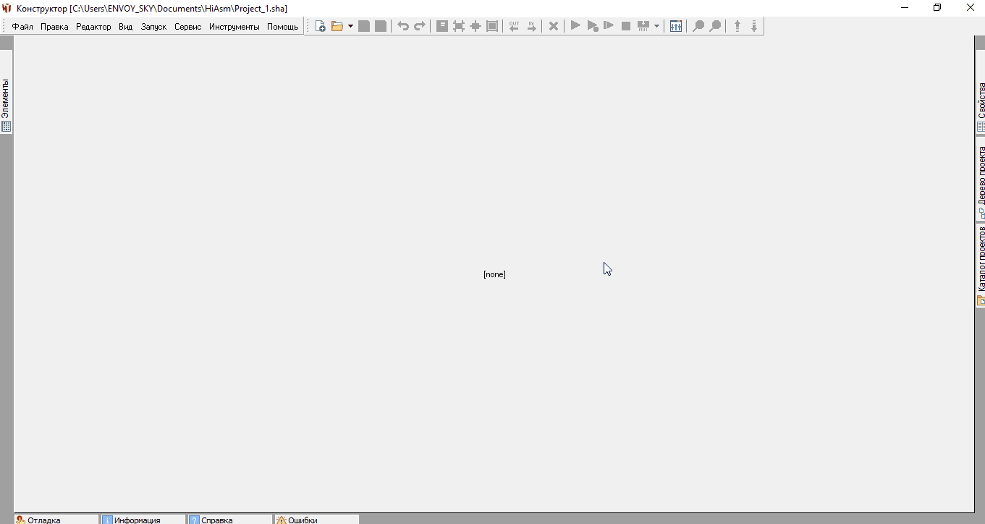Click the step run icon
This screenshot has width=985, height=524.
(609, 26)
